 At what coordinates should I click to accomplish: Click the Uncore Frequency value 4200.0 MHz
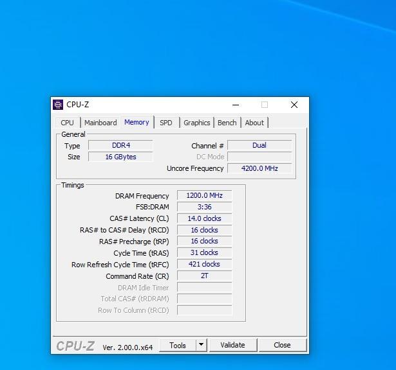[x=259, y=168]
